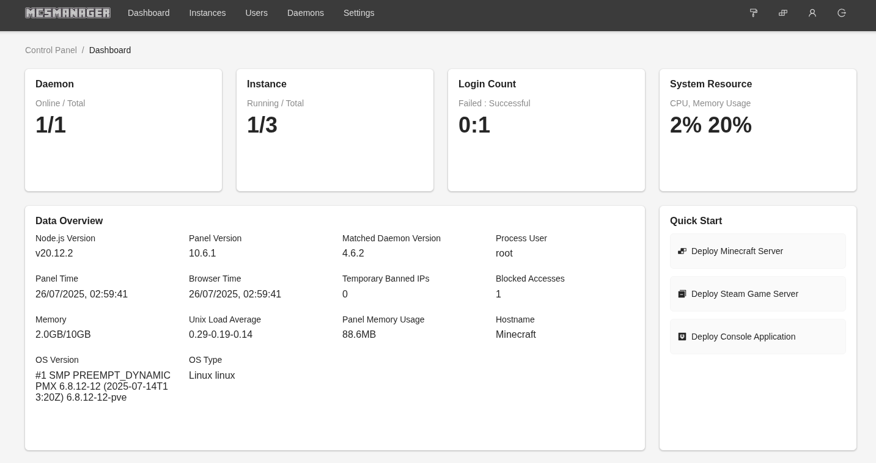
Task: Click the MCSManager logo
Action: [68, 13]
